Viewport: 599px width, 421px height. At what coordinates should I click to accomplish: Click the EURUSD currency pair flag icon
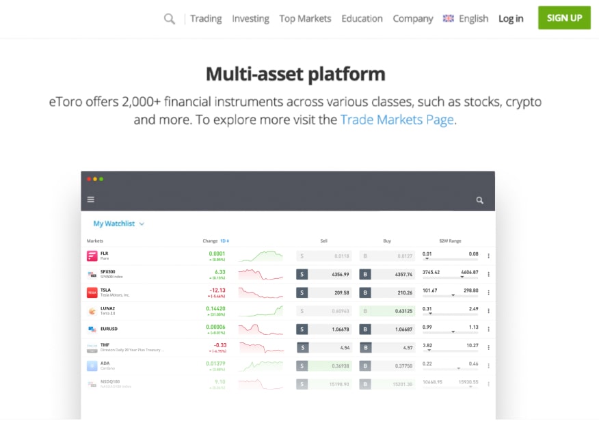[x=92, y=329]
